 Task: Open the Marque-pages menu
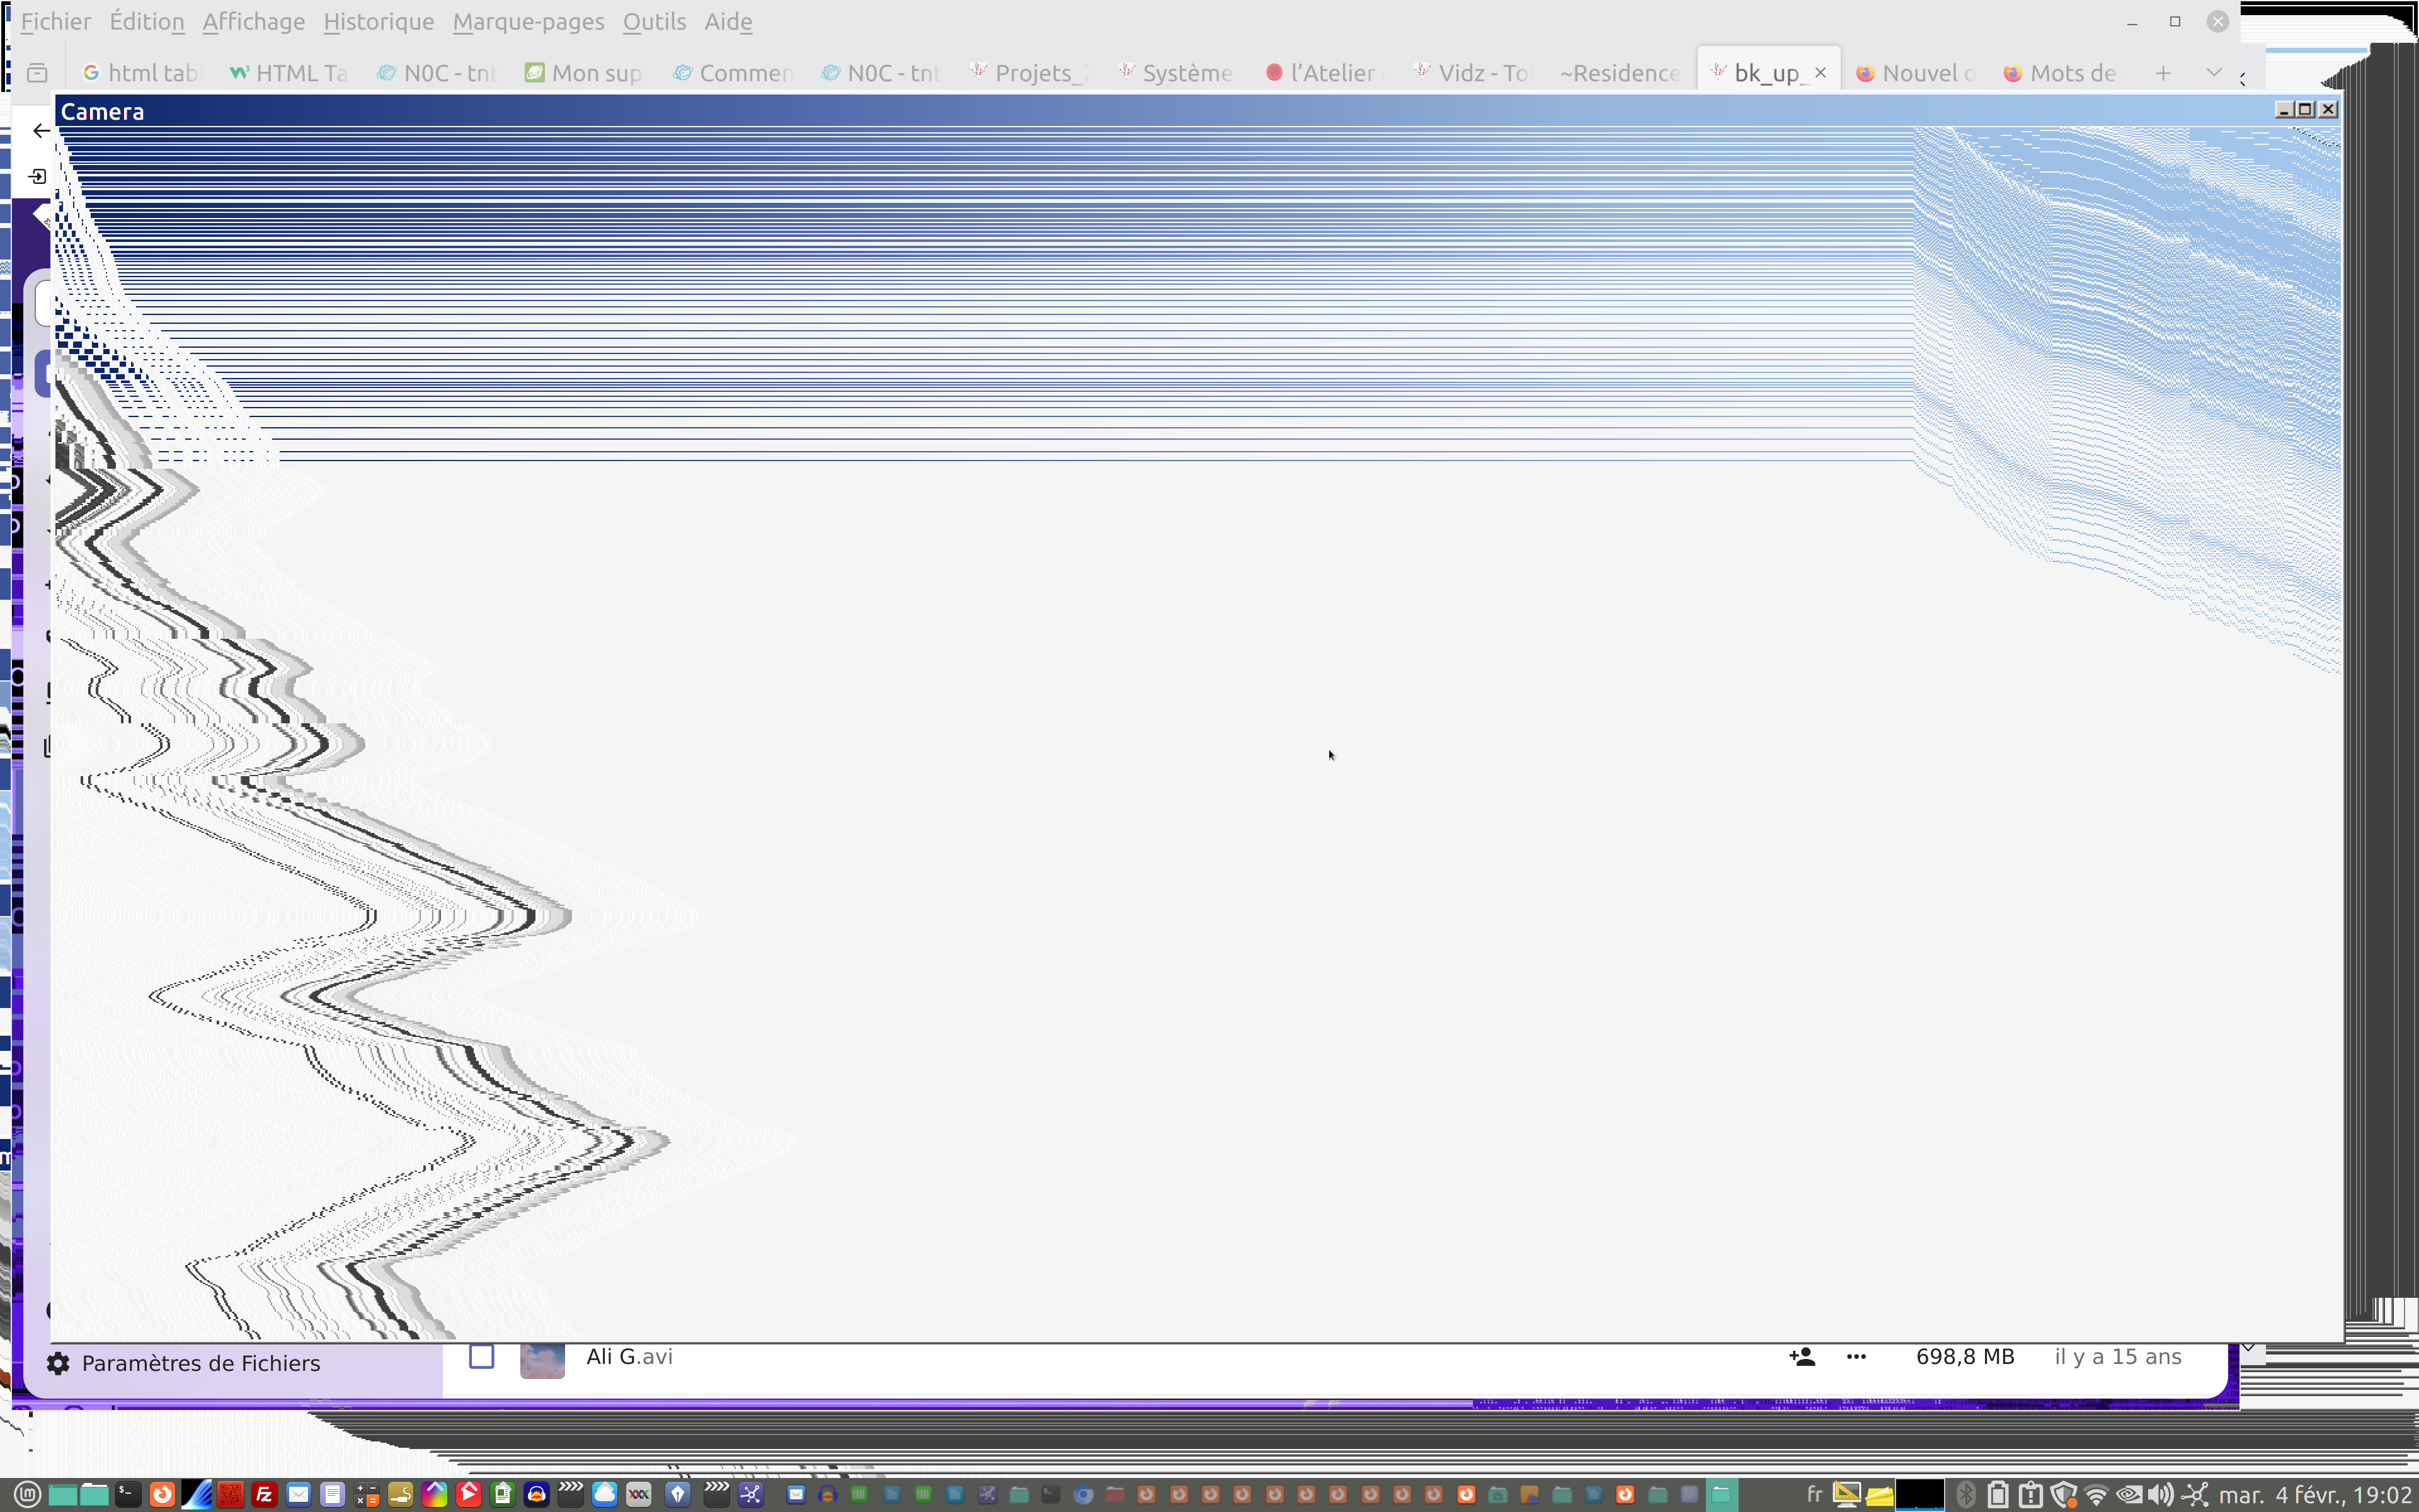(x=528, y=21)
